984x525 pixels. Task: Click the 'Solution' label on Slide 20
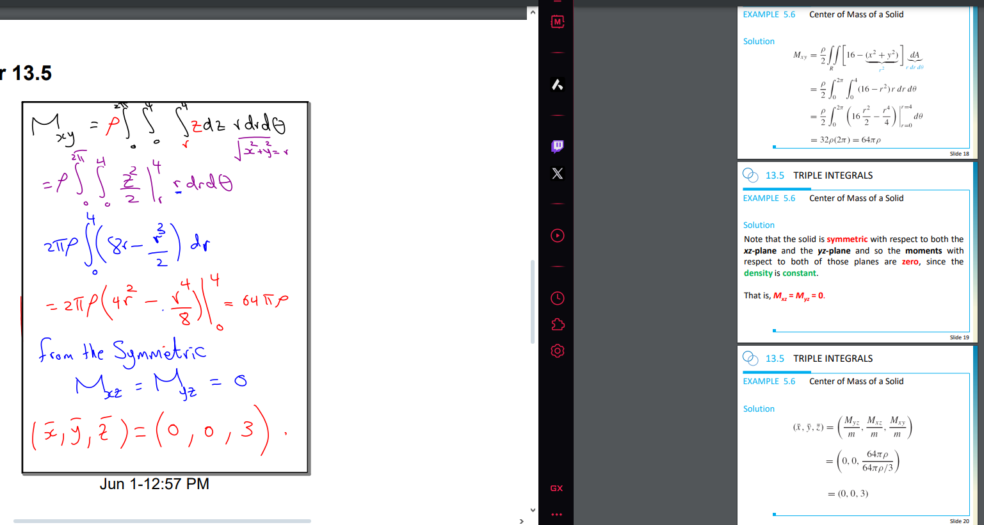[x=759, y=408]
